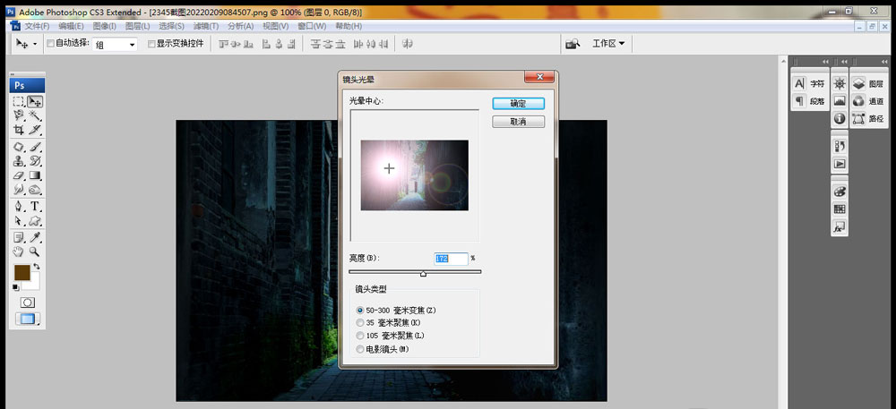Open the 编辑(E) menu
Image resolution: width=896 pixels, height=409 pixels.
click(71, 26)
